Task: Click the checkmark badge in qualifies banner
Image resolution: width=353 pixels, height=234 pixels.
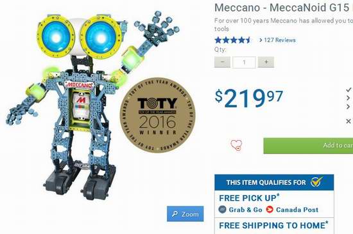Action: tap(316, 182)
